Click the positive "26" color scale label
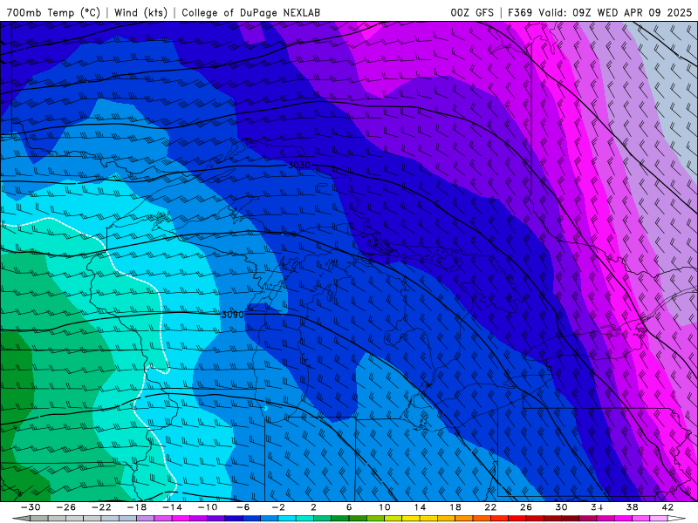This screenshot has width=698, height=523. point(526,507)
